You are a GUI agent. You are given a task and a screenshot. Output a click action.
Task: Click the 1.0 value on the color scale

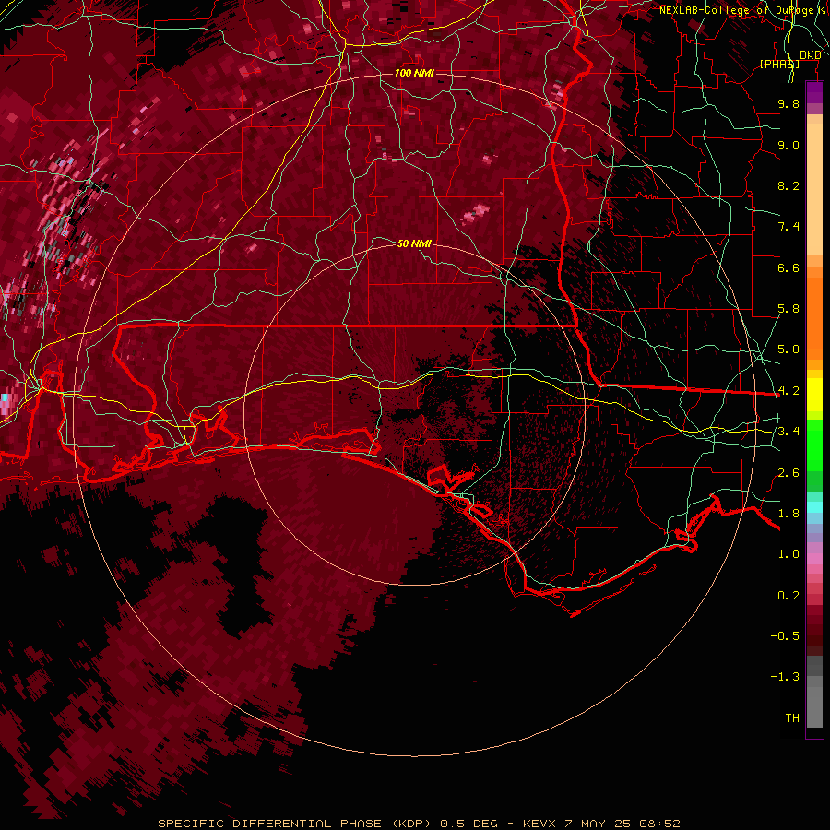point(788,554)
